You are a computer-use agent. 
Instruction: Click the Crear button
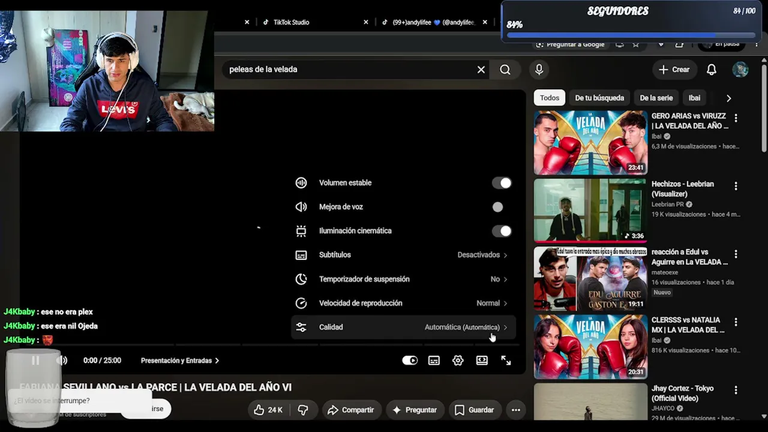(674, 70)
